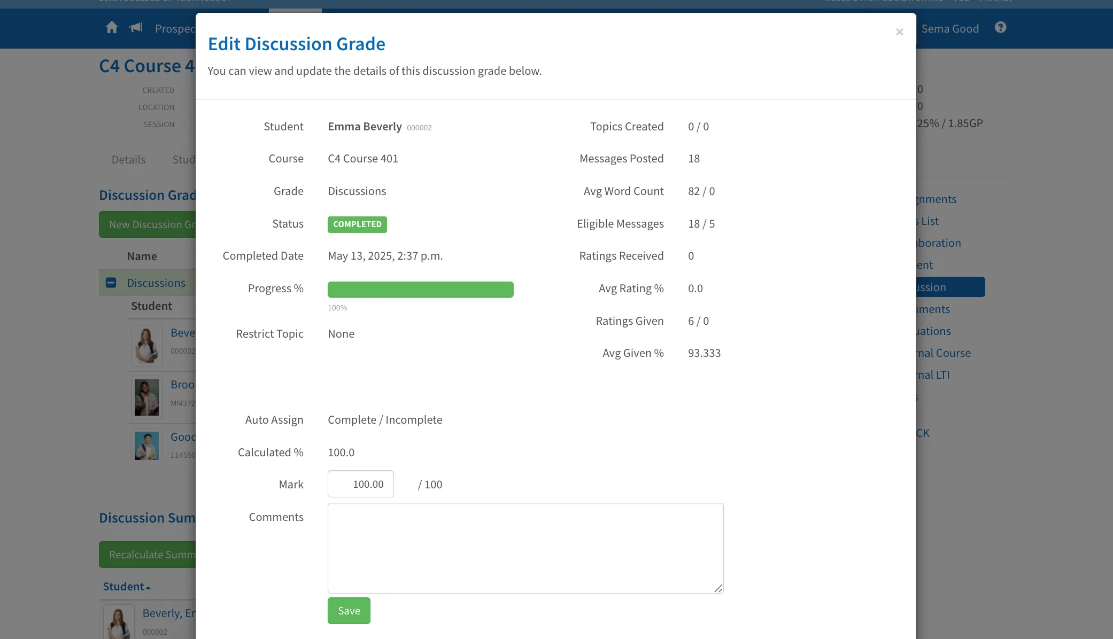Open the Evaluations sidebar link

[933, 331]
